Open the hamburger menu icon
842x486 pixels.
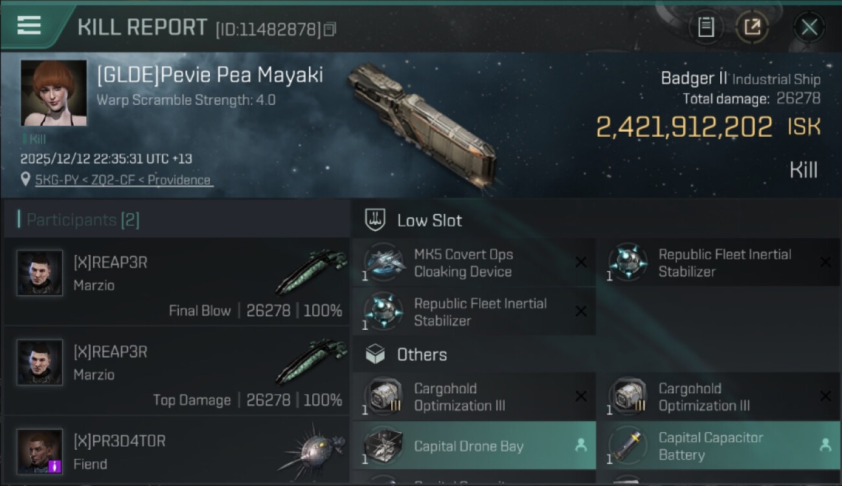tap(29, 25)
